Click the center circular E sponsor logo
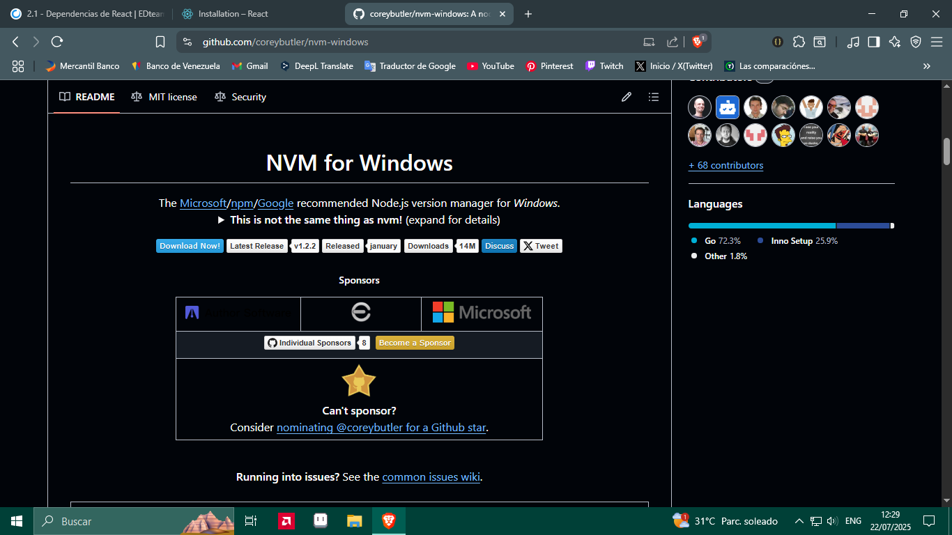 361,313
